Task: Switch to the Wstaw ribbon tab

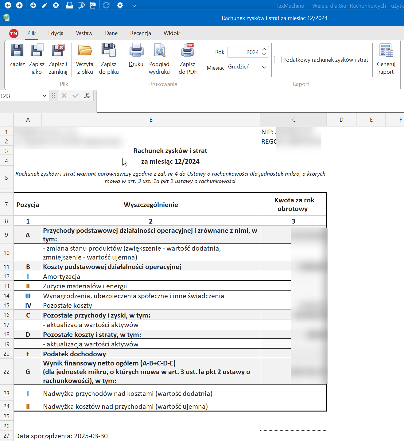Action: [84, 33]
